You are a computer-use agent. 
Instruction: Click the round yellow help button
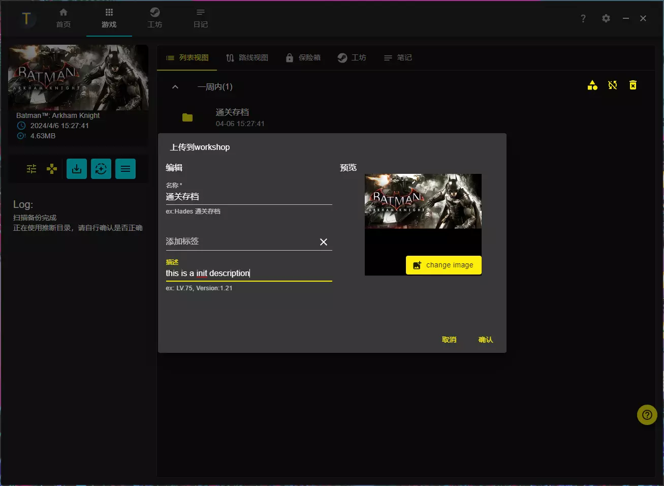click(x=647, y=415)
